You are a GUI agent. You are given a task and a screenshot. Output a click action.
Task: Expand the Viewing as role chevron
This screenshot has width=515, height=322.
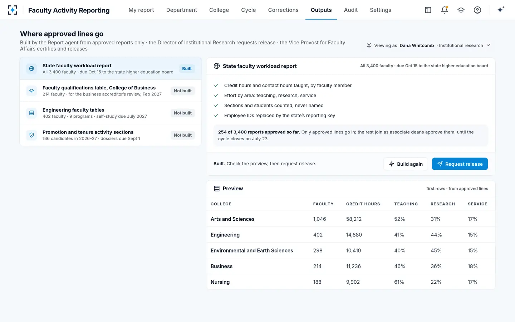tap(488, 45)
